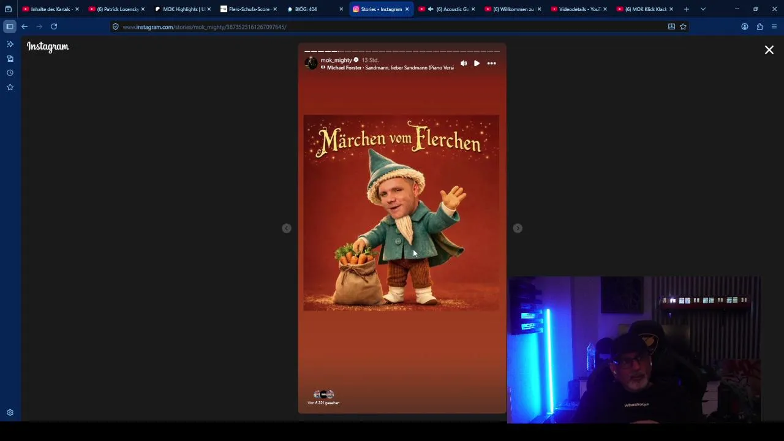Close the Stories Instagram tab
Viewport: 784px width, 441px height.
click(x=407, y=9)
